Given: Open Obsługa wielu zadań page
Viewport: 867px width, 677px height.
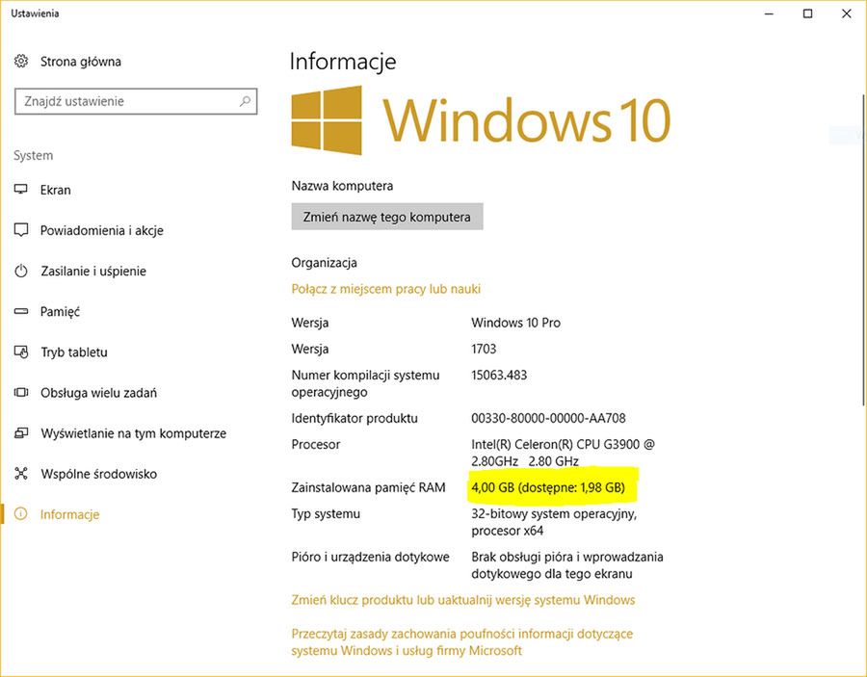Looking at the screenshot, I should (x=98, y=393).
